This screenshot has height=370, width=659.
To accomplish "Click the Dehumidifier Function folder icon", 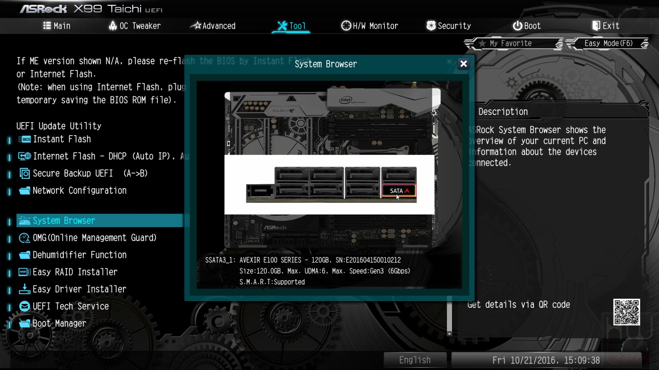I will pyautogui.click(x=24, y=255).
